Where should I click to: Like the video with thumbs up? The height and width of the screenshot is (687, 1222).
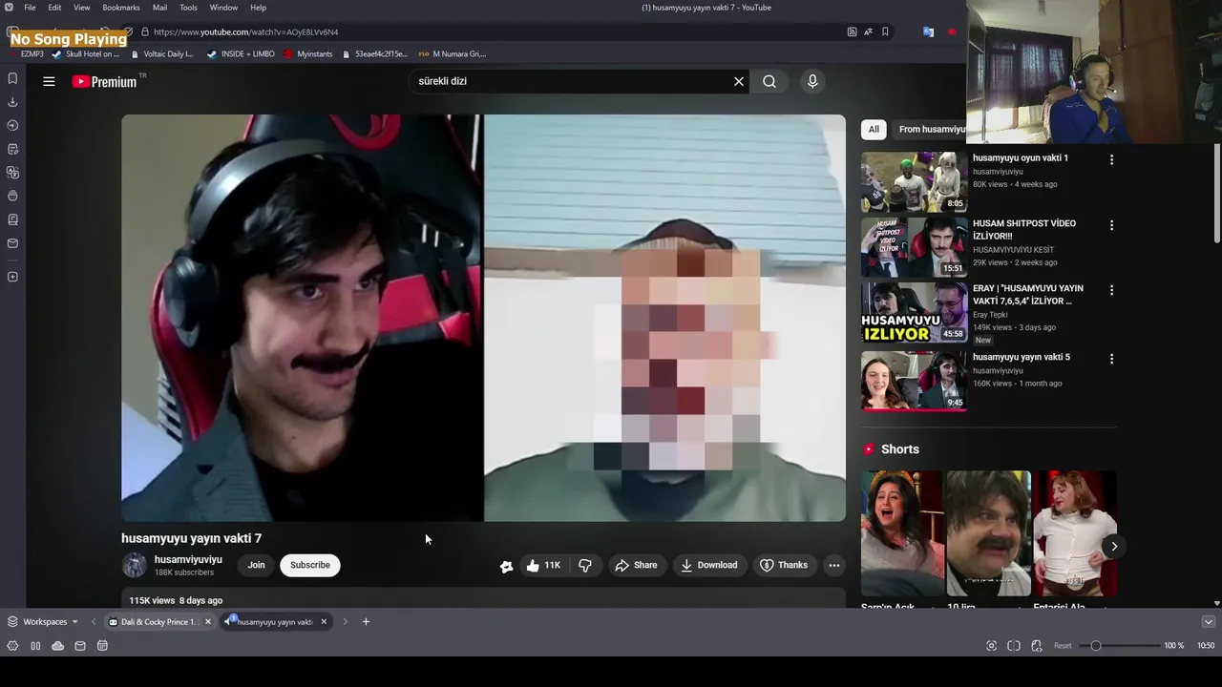coord(545,565)
